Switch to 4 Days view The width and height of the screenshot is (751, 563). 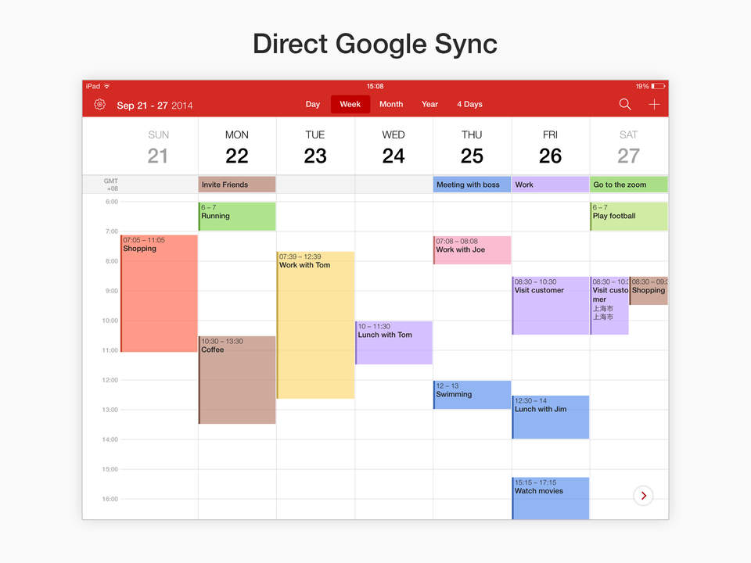(469, 104)
